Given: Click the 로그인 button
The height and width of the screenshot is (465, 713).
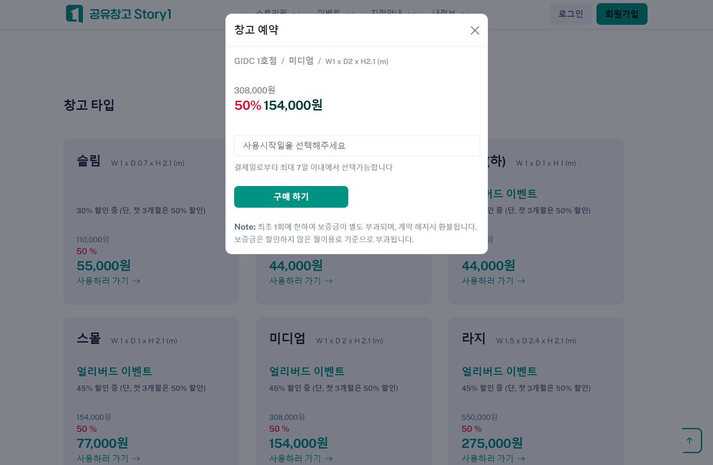Looking at the screenshot, I should tap(571, 14).
